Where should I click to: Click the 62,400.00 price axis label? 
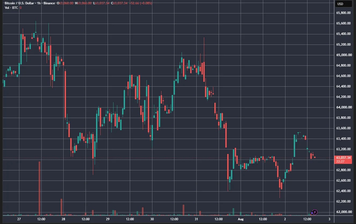point(344,191)
